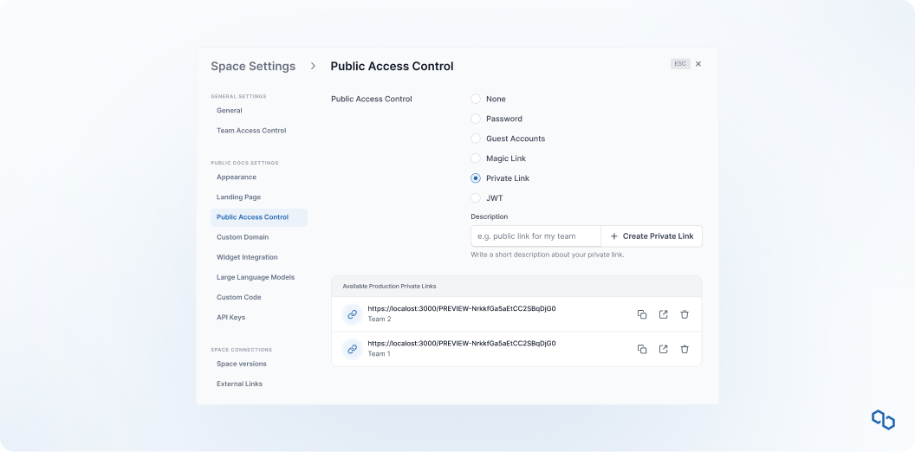The height and width of the screenshot is (452, 915).
Task: Select the JWT access option
Action: click(x=476, y=198)
